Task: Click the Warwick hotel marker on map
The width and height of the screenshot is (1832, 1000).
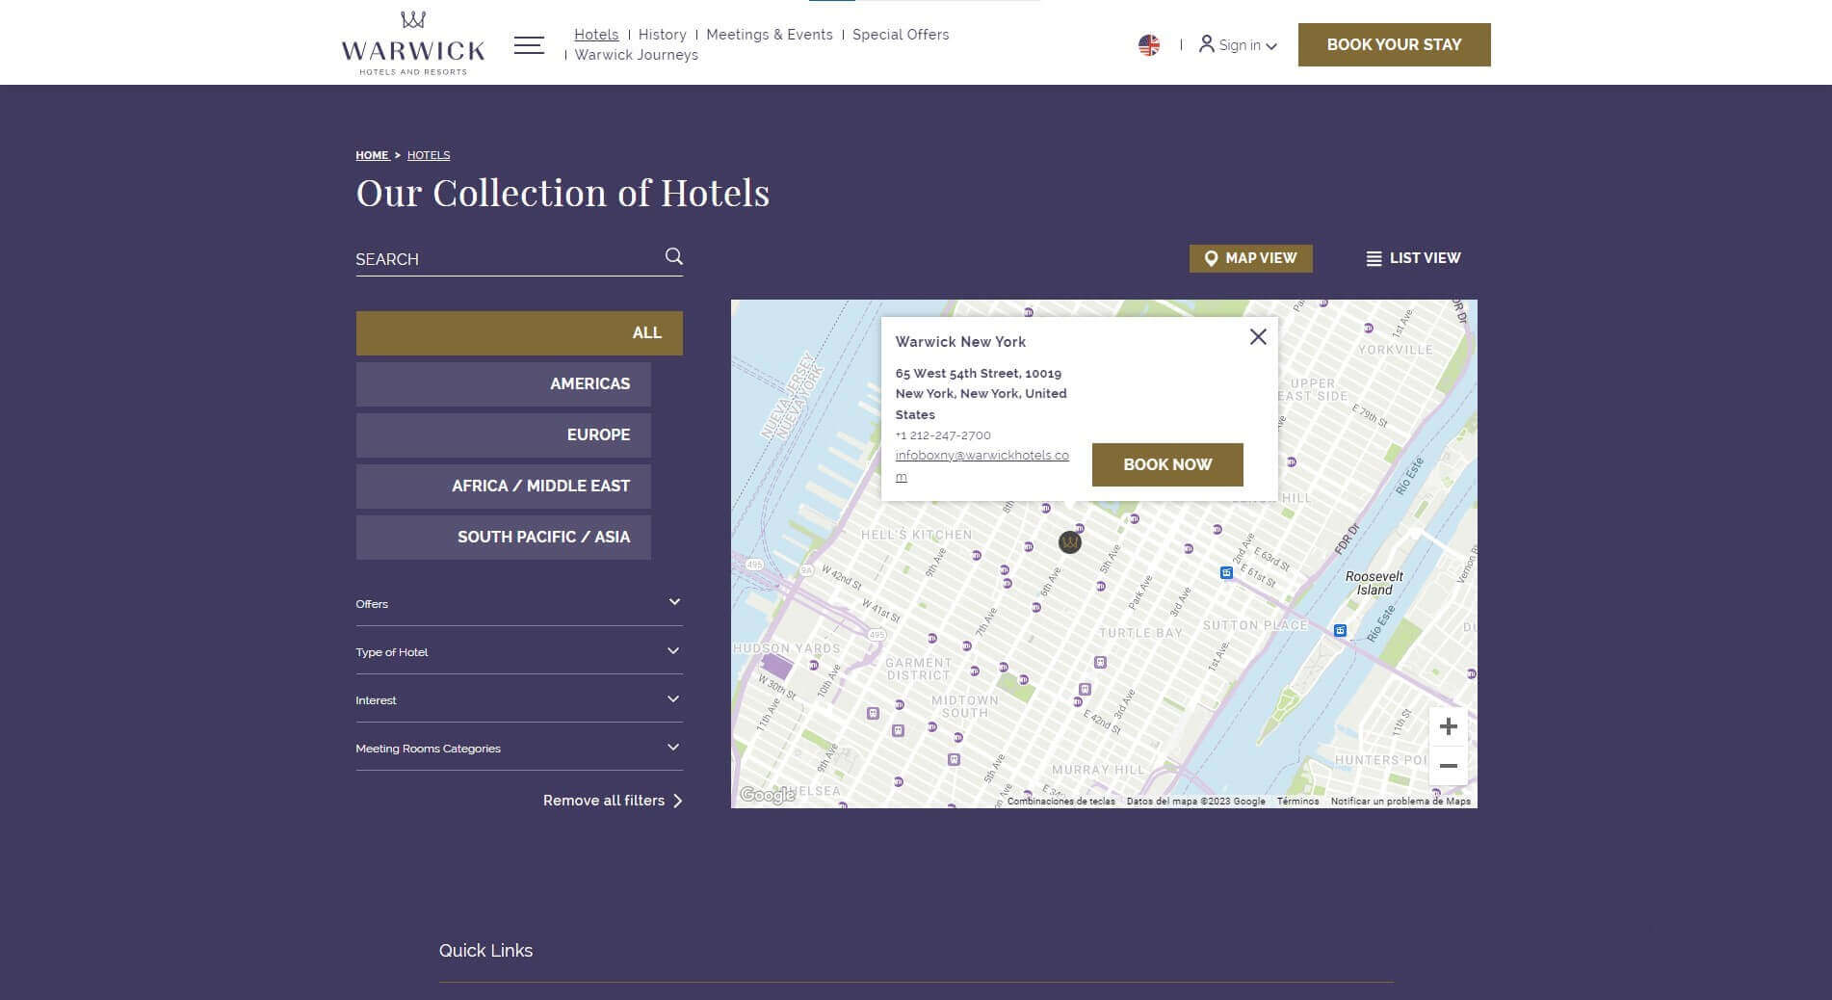Action: [x=1069, y=542]
